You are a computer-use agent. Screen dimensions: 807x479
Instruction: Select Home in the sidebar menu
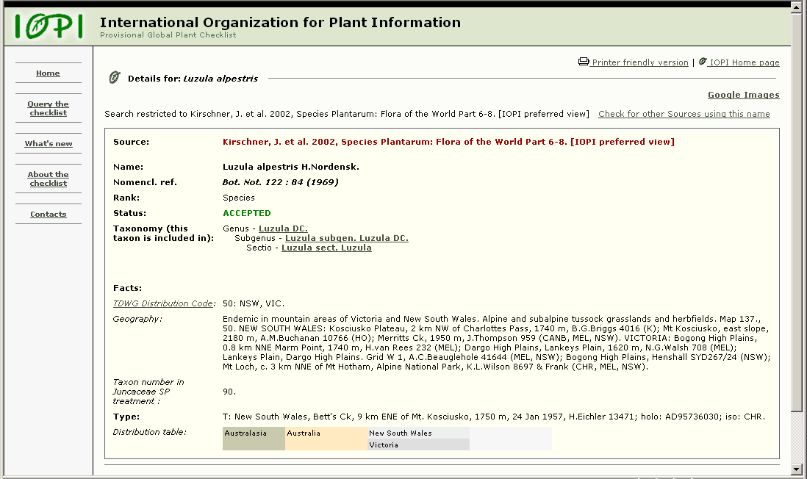(x=48, y=73)
